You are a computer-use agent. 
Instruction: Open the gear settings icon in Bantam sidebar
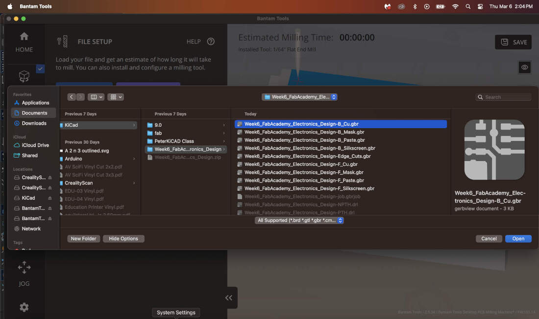pos(24,307)
